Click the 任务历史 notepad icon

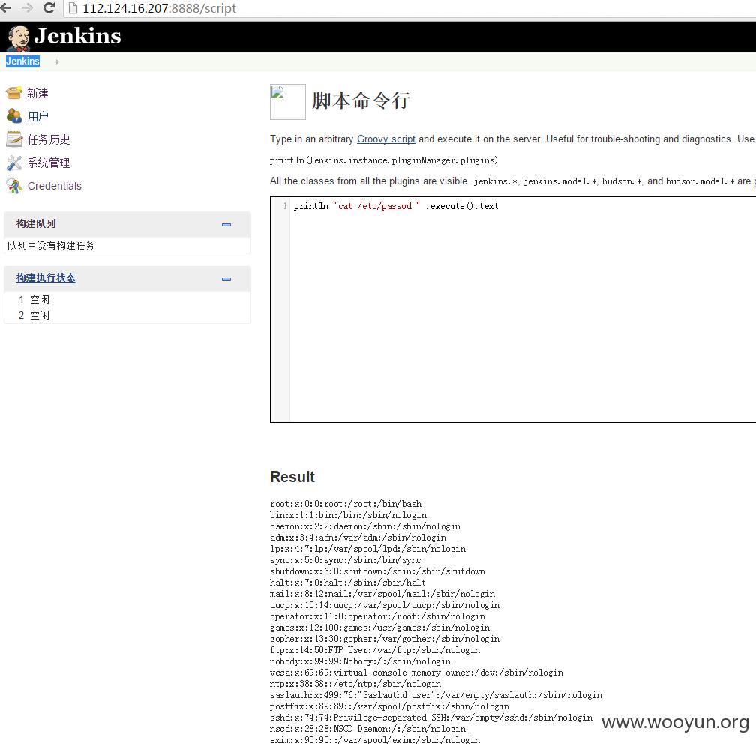click(x=14, y=139)
